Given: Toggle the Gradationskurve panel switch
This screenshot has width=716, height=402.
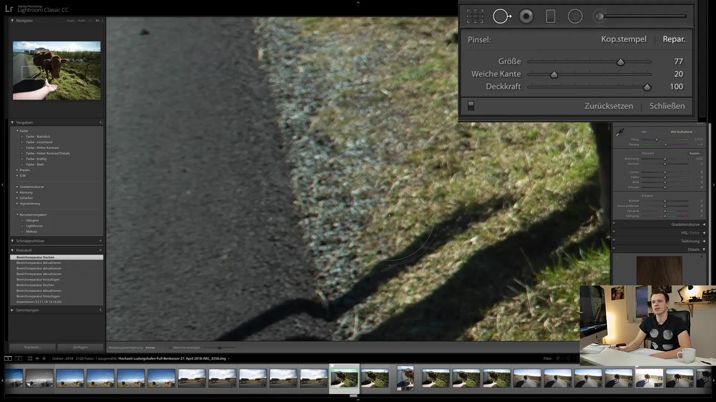Looking at the screenshot, I should tap(614, 223).
